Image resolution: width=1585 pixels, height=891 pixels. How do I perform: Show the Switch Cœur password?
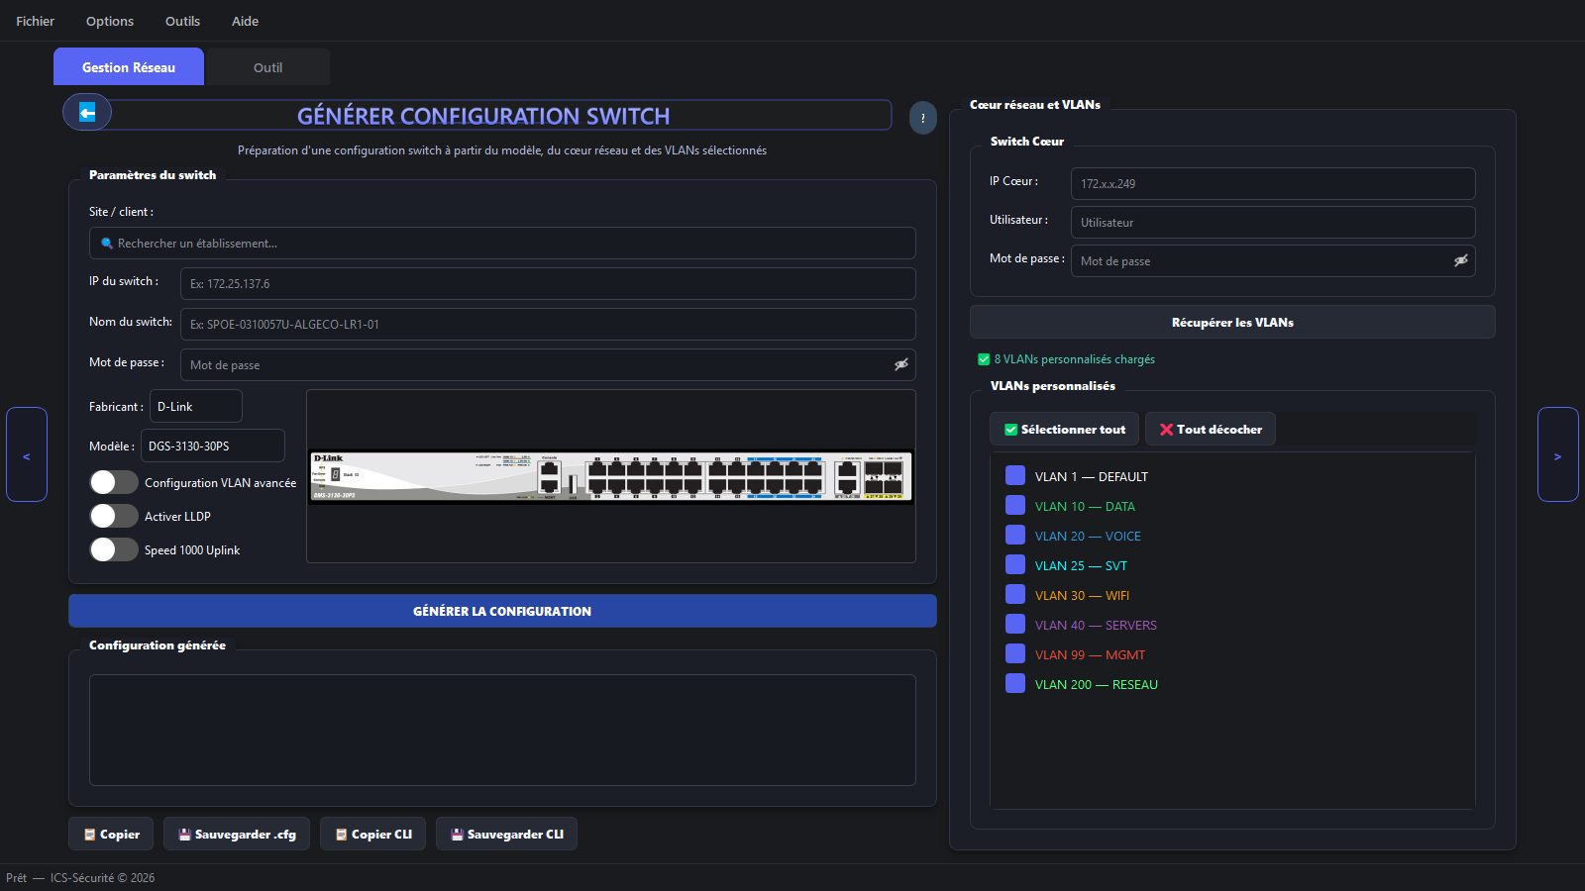(1461, 260)
